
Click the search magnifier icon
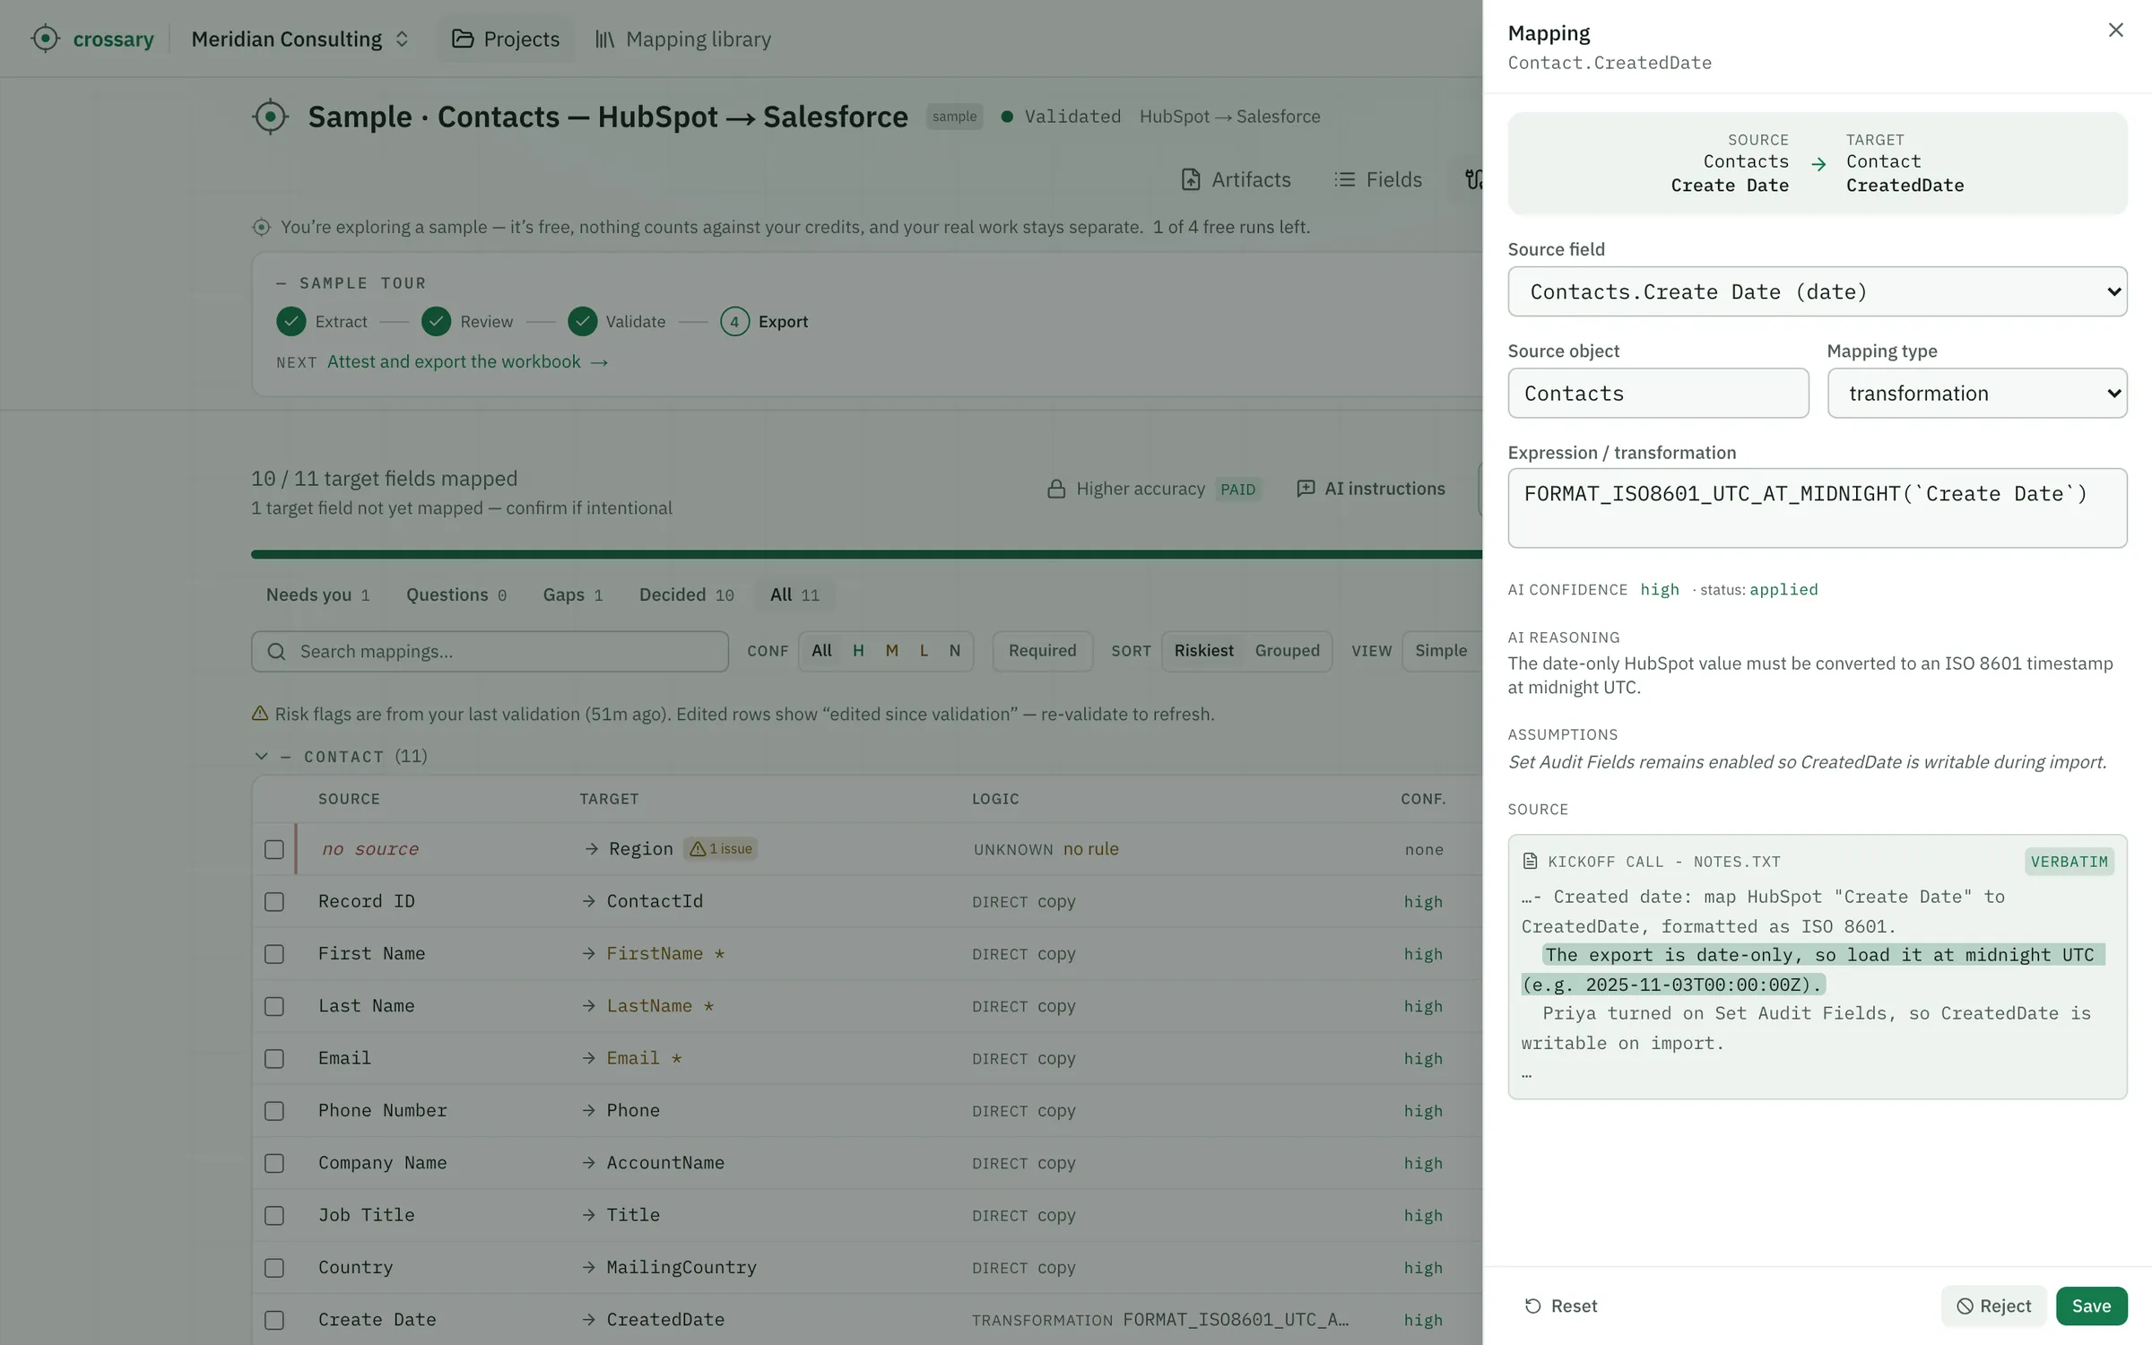(x=277, y=651)
